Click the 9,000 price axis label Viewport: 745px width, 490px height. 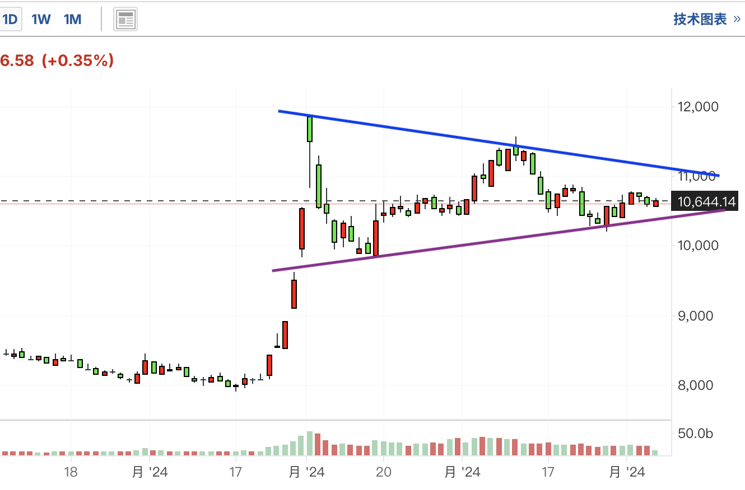[x=695, y=315]
